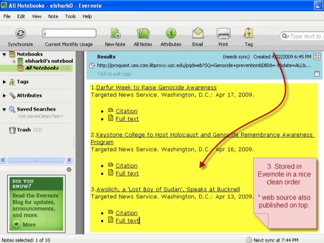Click the Trash bin icon

click(12, 130)
